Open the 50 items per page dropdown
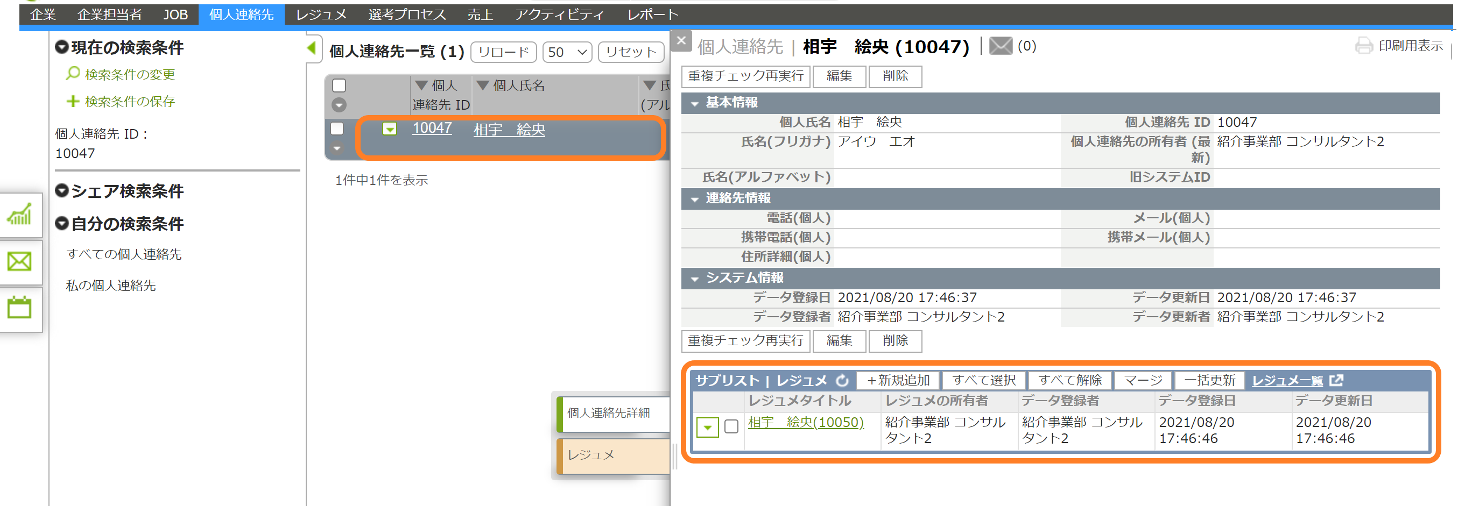Image resolution: width=1472 pixels, height=506 pixels. [x=567, y=52]
